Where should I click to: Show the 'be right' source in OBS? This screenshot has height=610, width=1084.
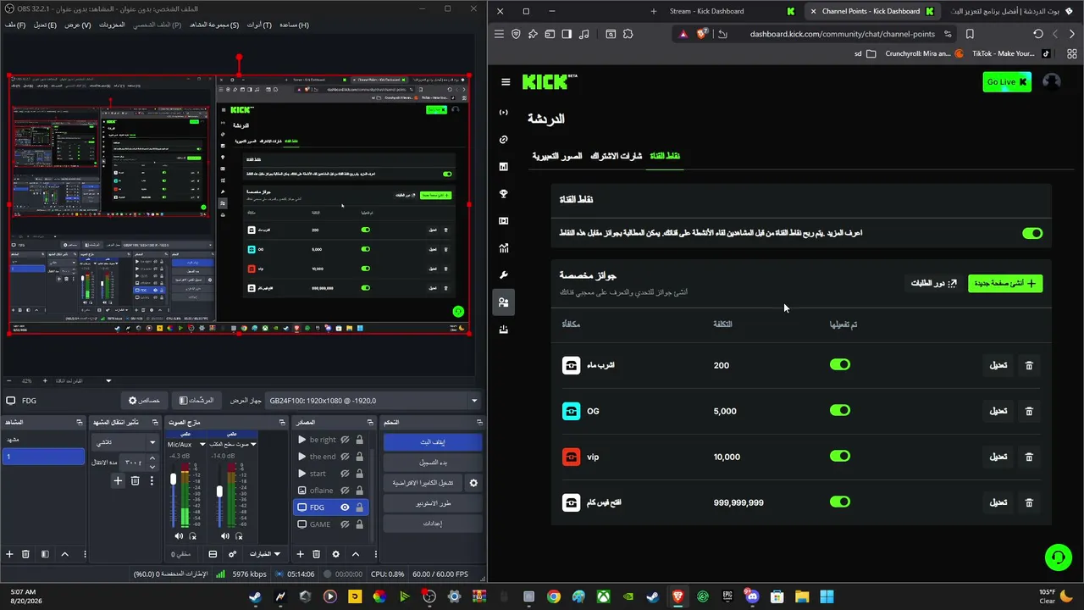(345, 440)
